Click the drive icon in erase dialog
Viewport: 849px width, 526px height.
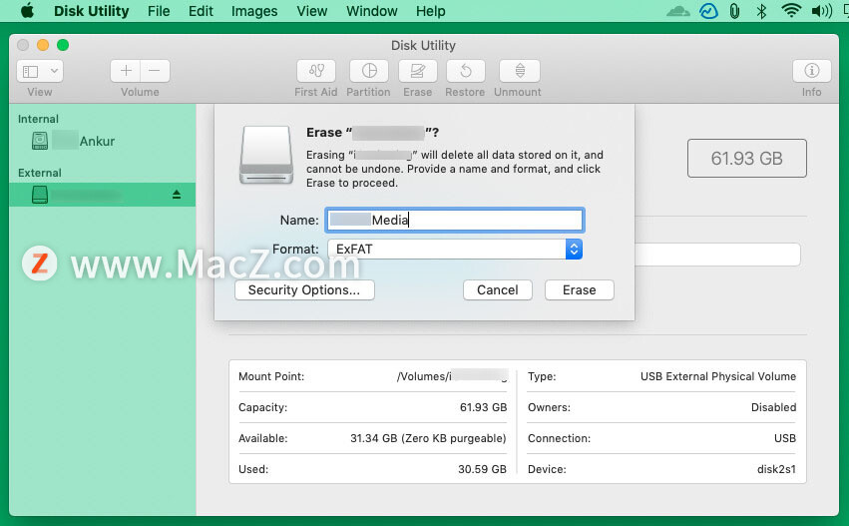coord(266,155)
